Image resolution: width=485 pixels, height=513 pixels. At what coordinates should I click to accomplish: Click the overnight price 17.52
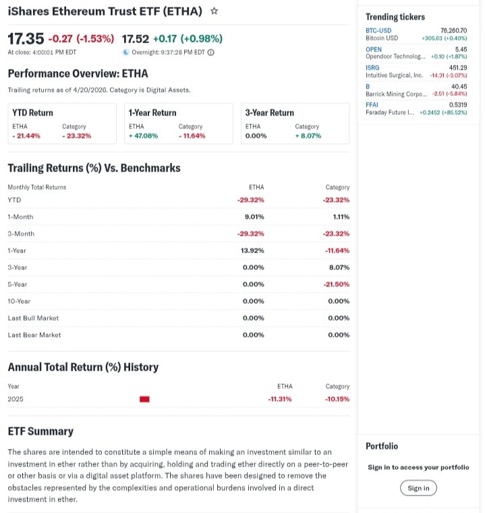click(135, 38)
